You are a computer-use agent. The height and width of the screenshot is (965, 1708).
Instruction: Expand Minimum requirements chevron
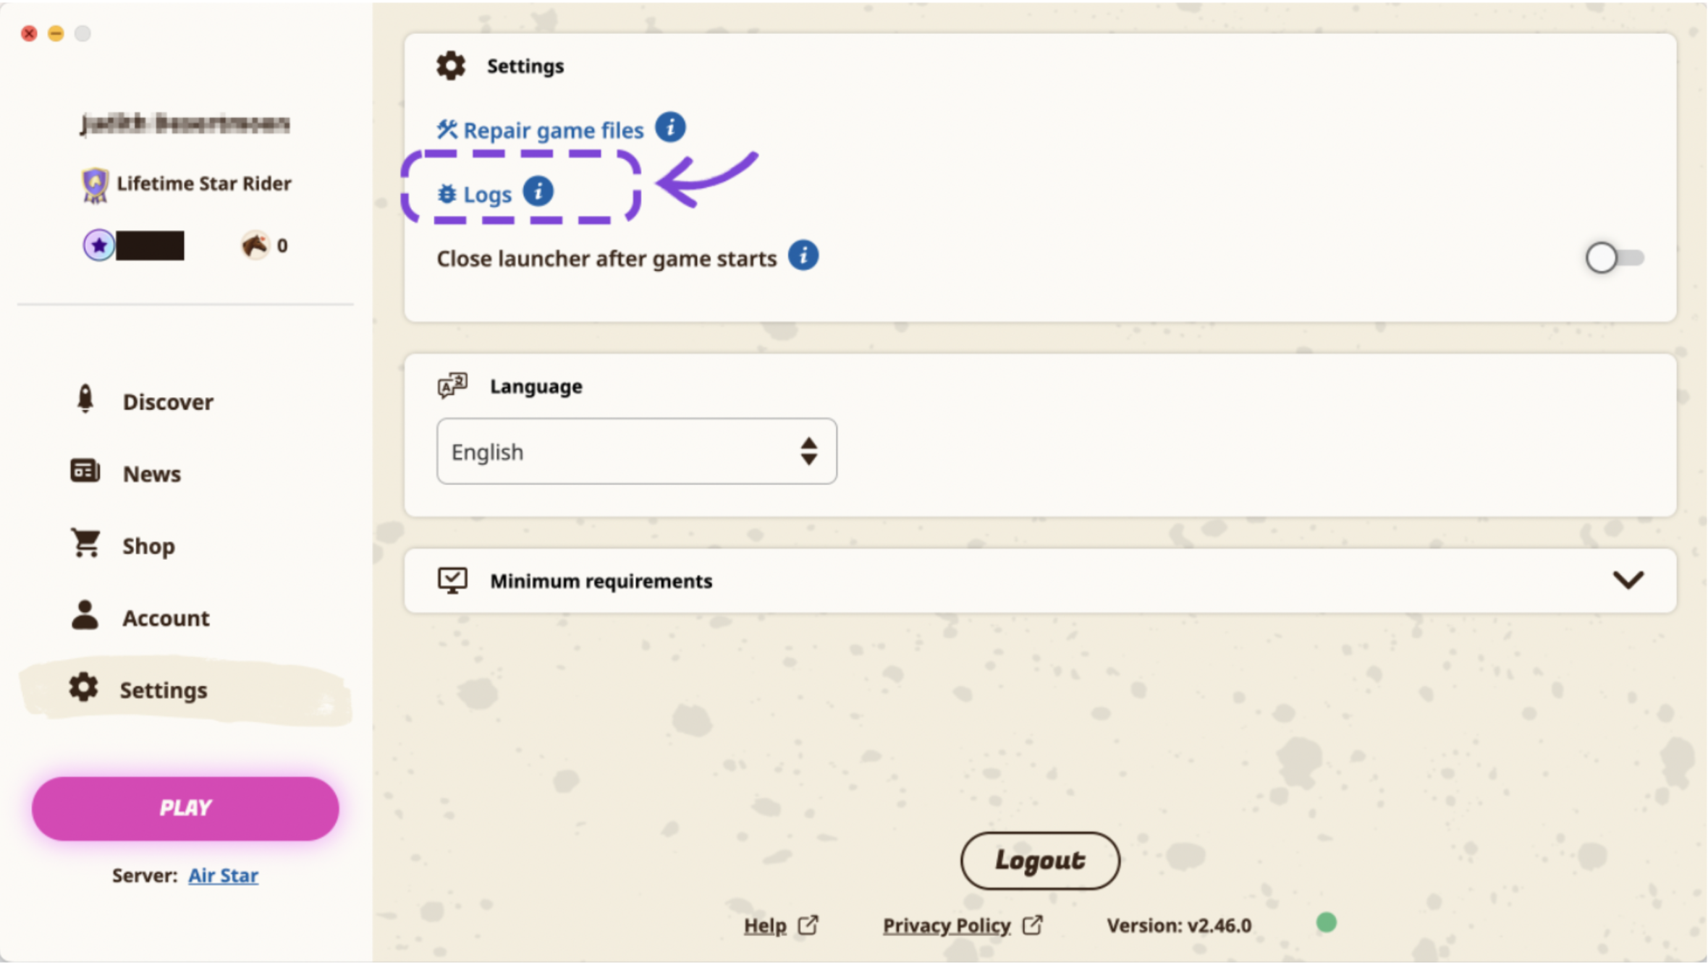pos(1628,579)
